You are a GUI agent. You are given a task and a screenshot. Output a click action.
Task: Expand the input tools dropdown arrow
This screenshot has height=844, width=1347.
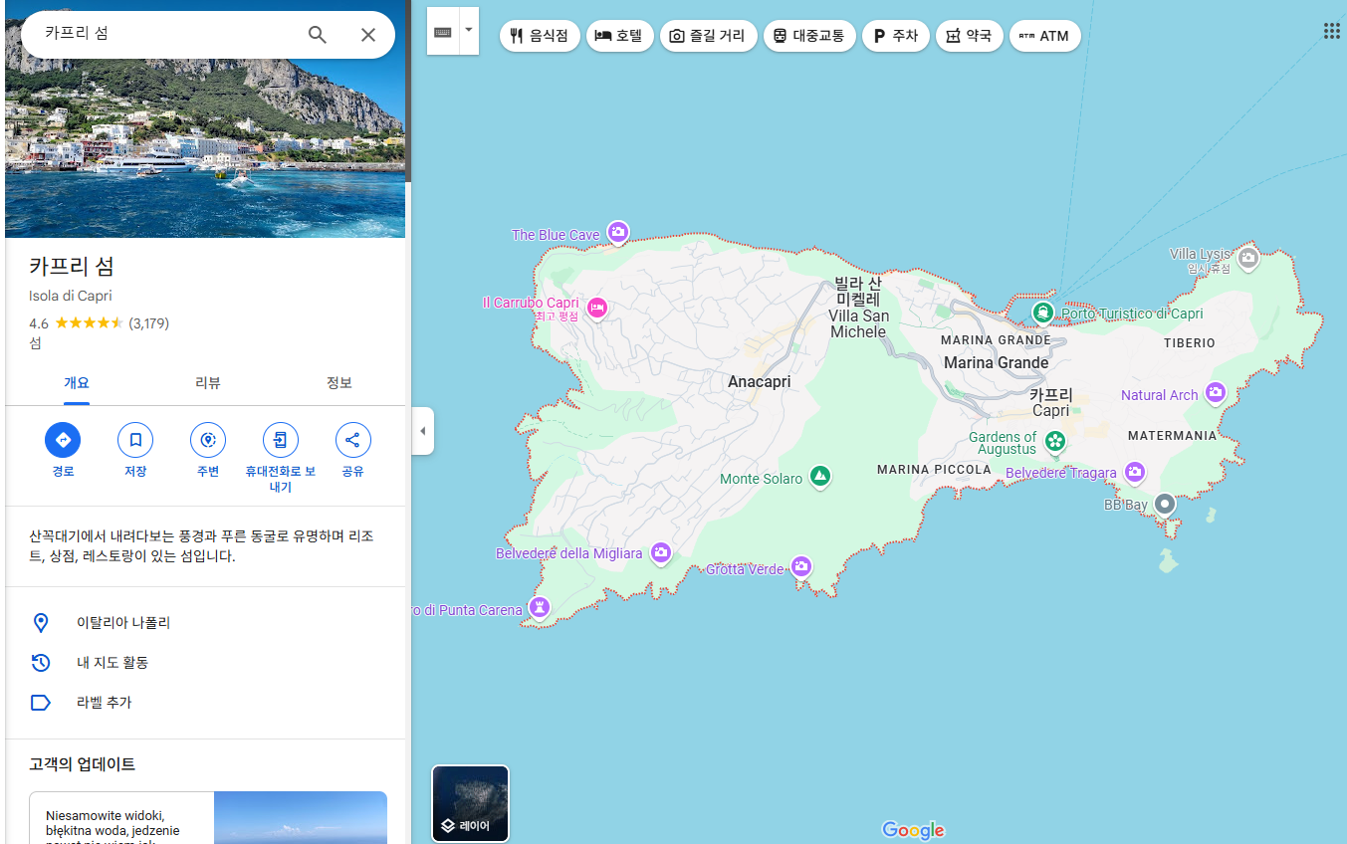tap(469, 31)
